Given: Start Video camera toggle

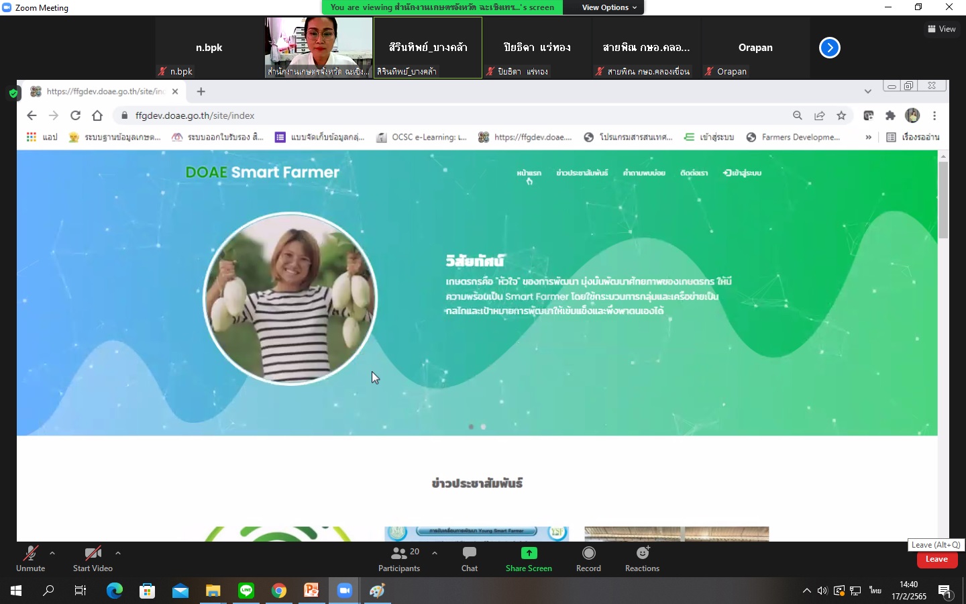Looking at the screenshot, I should pos(93,558).
